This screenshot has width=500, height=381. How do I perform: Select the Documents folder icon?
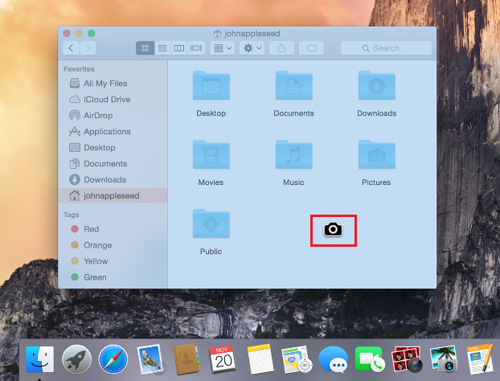point(293,85)
